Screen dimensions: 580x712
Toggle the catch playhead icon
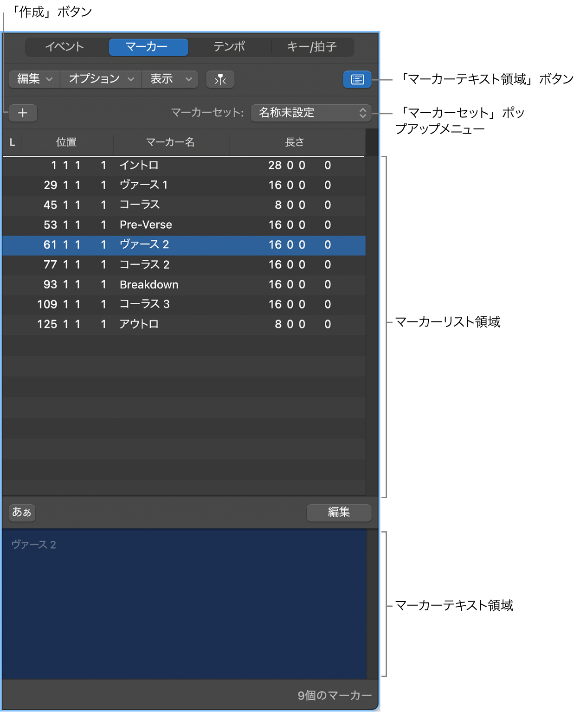pyautogui.click(x=220, y=79)
